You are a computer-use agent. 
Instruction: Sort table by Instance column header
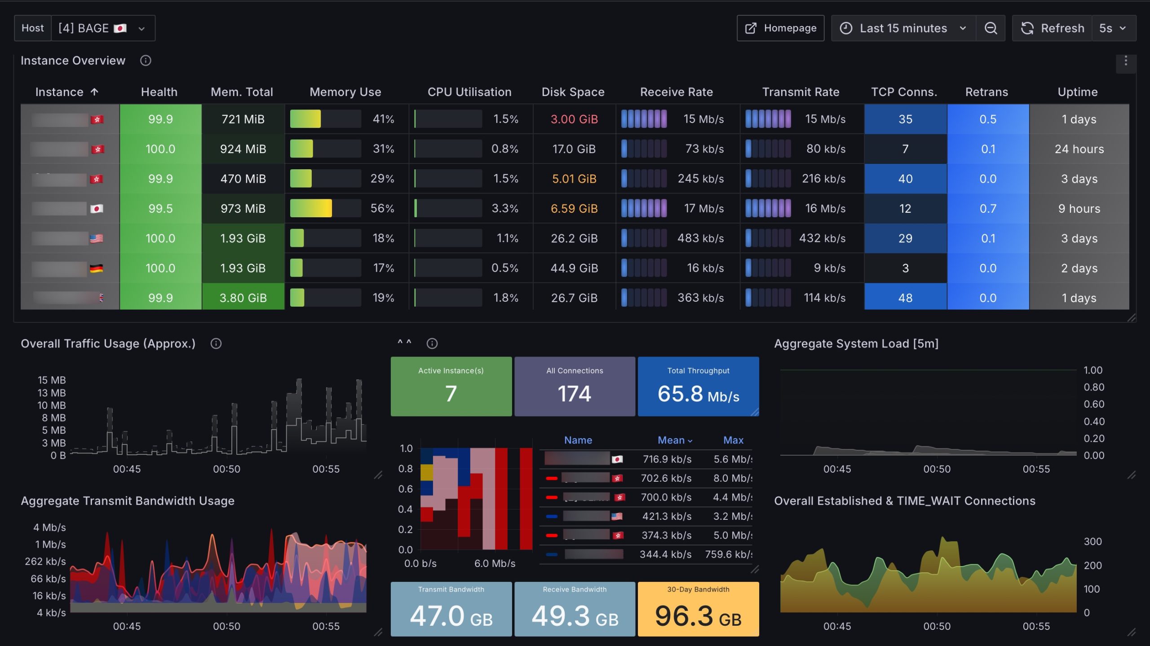point(66,92)
